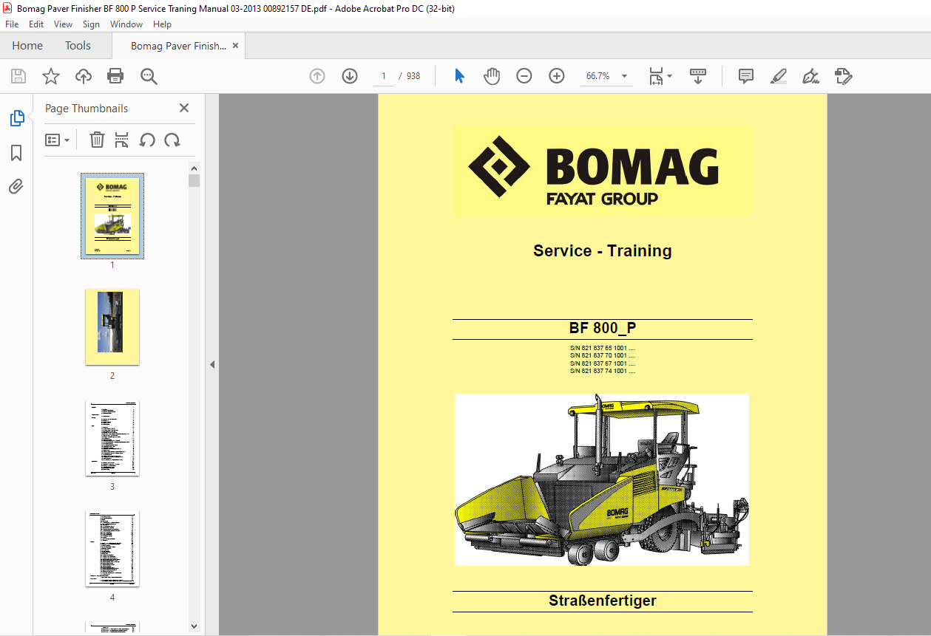
Task: Select page 2 thumbnail
Action: [x=112, y=326]
